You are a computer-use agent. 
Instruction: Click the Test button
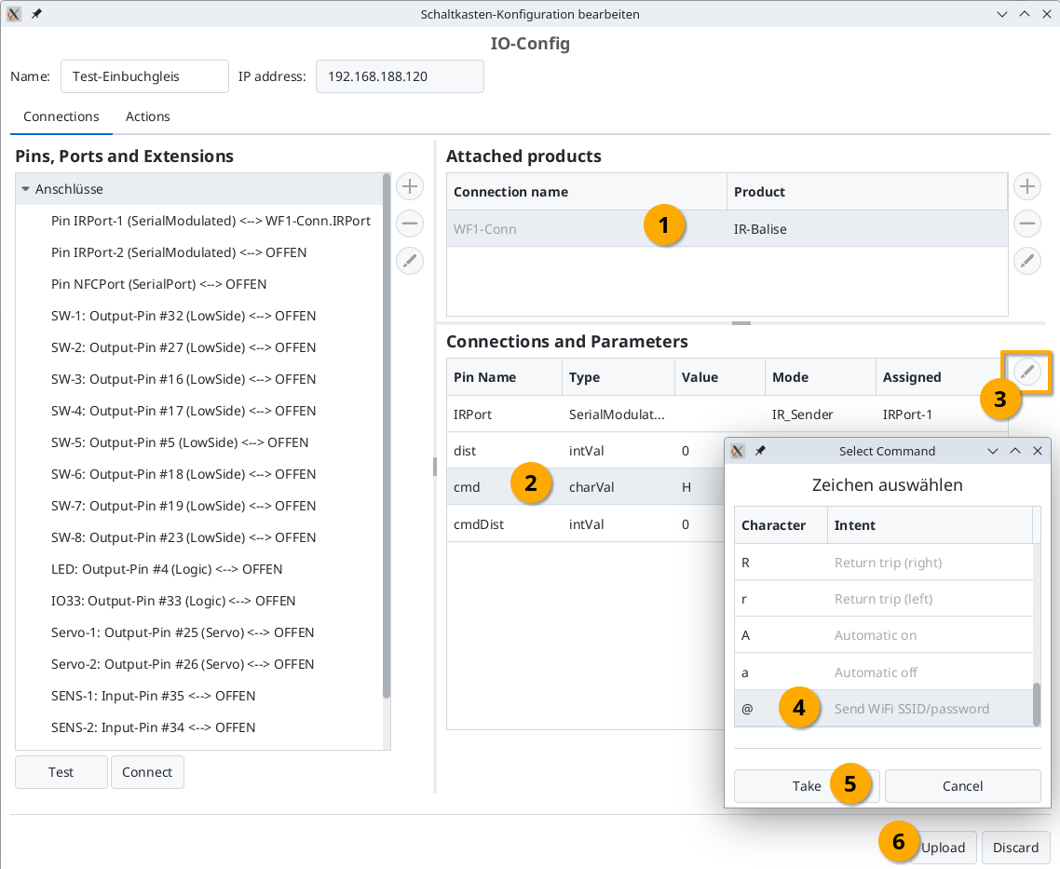(61, 772)
